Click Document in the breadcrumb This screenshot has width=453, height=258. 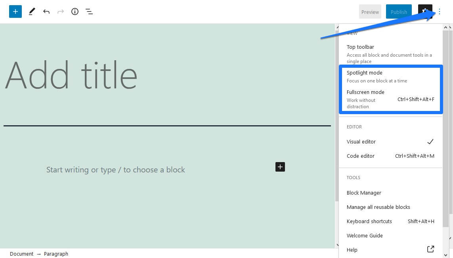coord(22,254)
